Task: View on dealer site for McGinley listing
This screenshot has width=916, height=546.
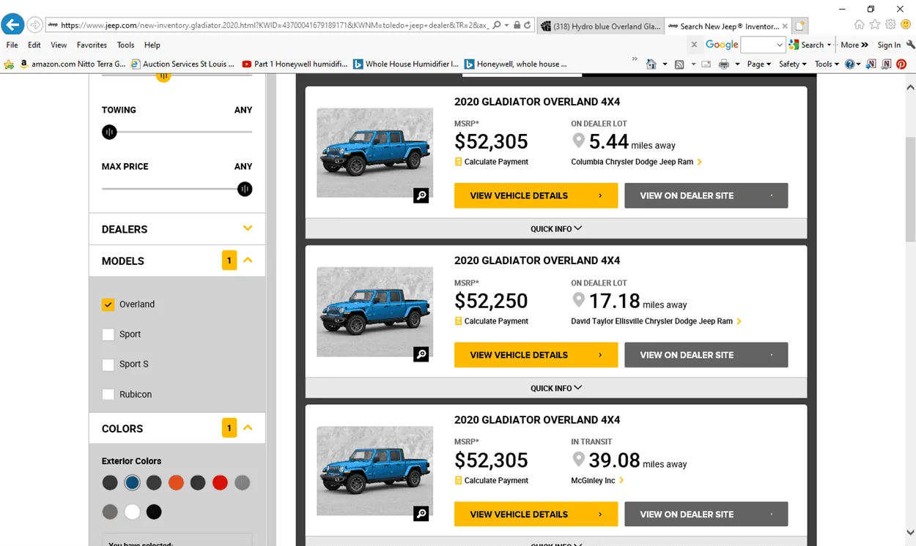Action: tap(706, 514)
